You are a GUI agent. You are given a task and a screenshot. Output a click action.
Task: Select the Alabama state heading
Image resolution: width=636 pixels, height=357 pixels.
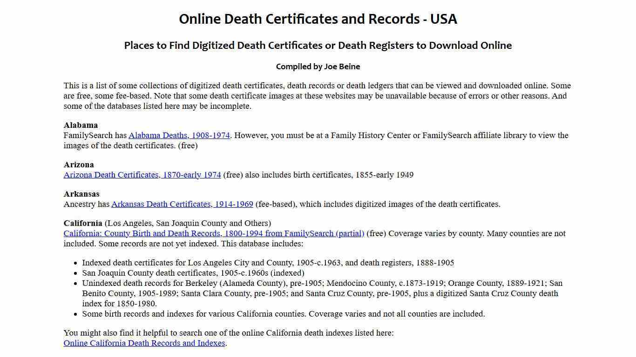click(81, 125)
